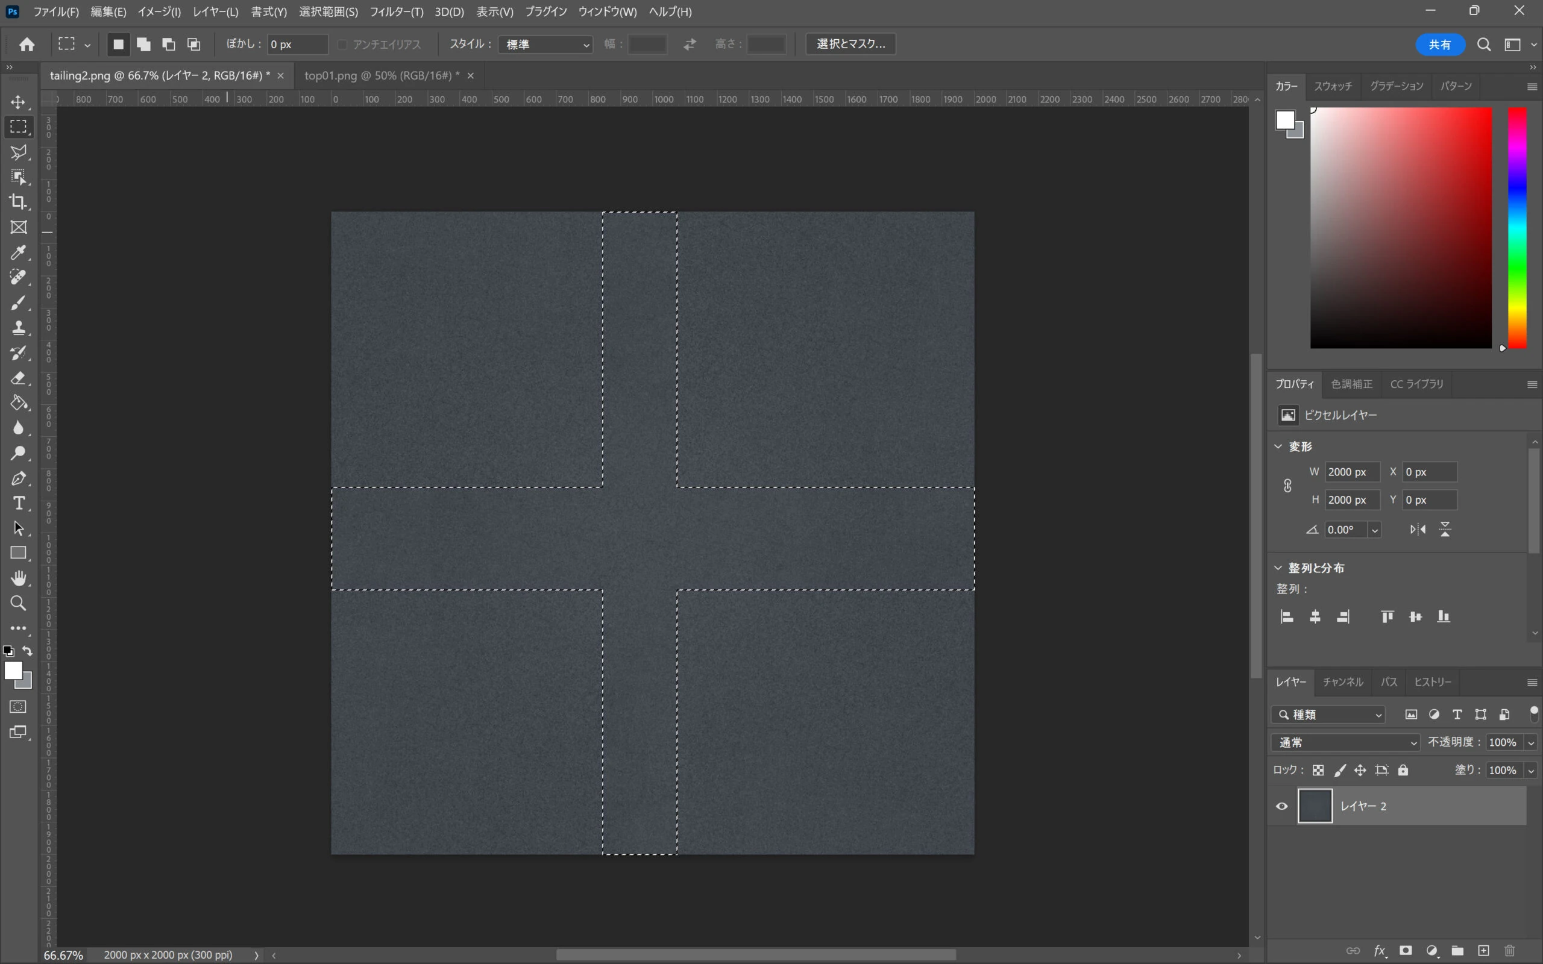Collapse the 変形 section
Viewport: 1543px width, 964px height.
(x=1278, y=446)
